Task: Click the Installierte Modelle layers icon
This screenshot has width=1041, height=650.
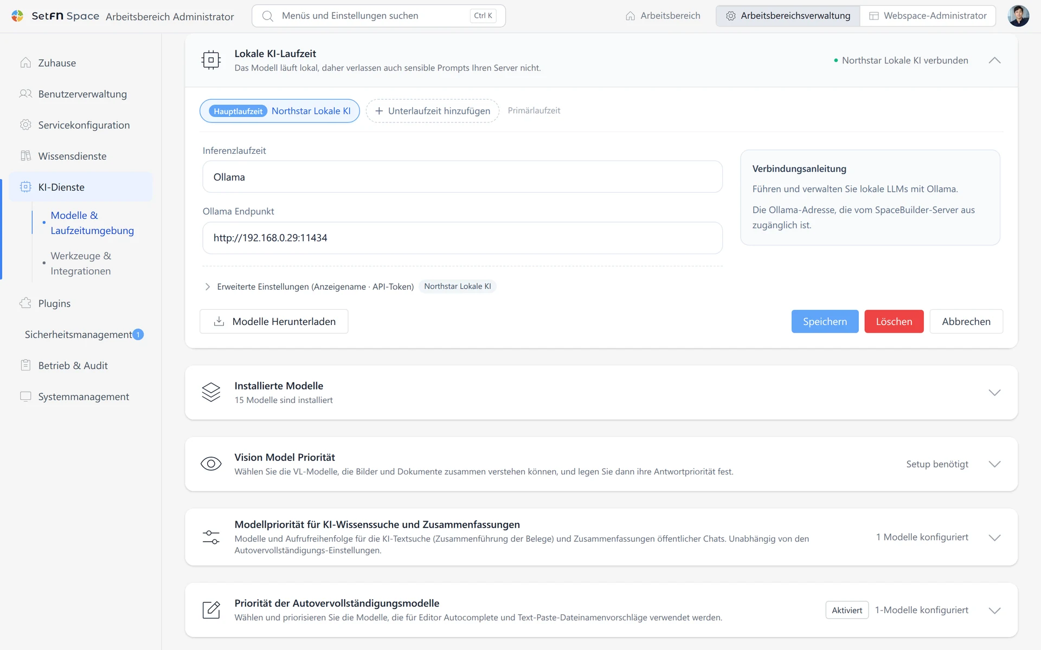Action: pyautogui.click(x=211, y=392)
